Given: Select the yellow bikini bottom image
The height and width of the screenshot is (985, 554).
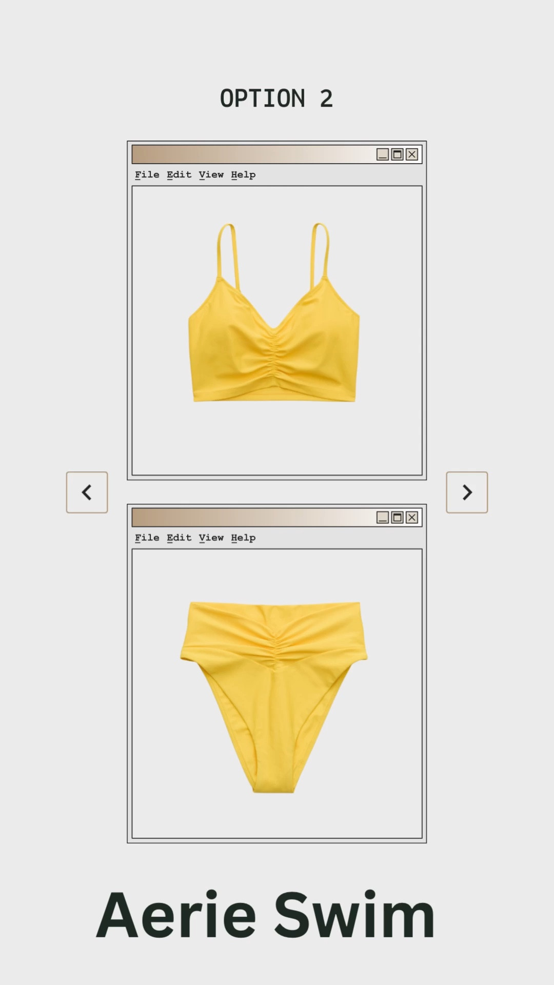Looking at the screenshot, I should [274, 697].
